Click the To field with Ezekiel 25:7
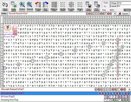The width and height of the screenshot is (131, 102). [x=120, y=6]
